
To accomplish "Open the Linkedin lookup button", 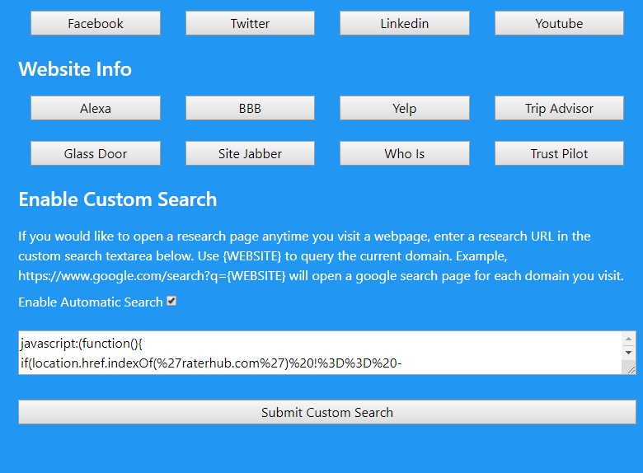I will 404,23.
